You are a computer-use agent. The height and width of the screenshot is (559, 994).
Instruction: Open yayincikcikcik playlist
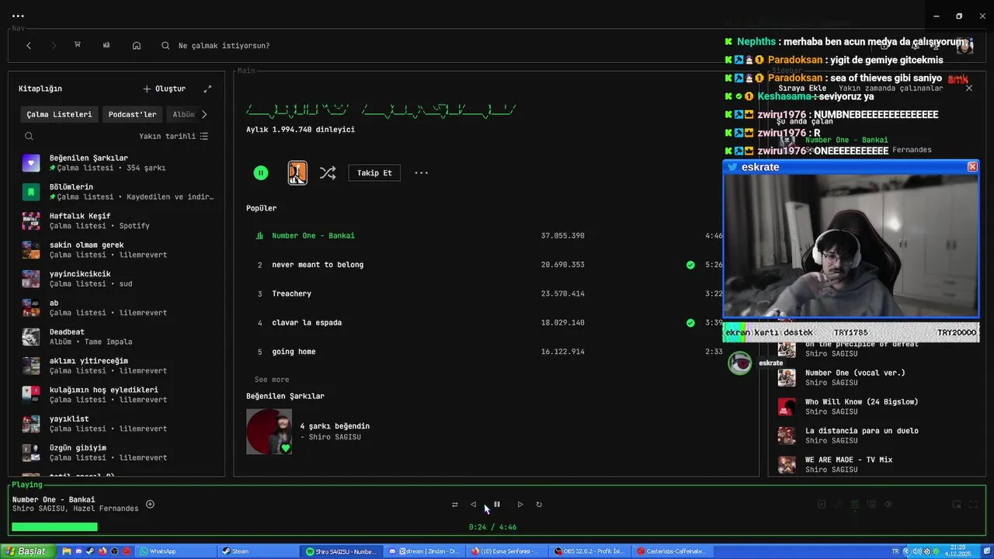[116, 279]
